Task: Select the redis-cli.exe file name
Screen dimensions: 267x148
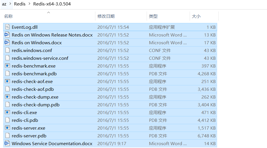Action: (24, 112)
